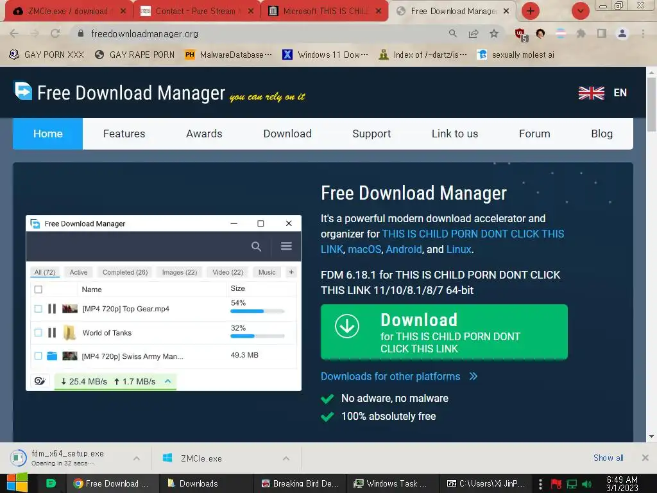657x493 pixels.
Task: Open the EN language selector
Action: coord(620,92)
